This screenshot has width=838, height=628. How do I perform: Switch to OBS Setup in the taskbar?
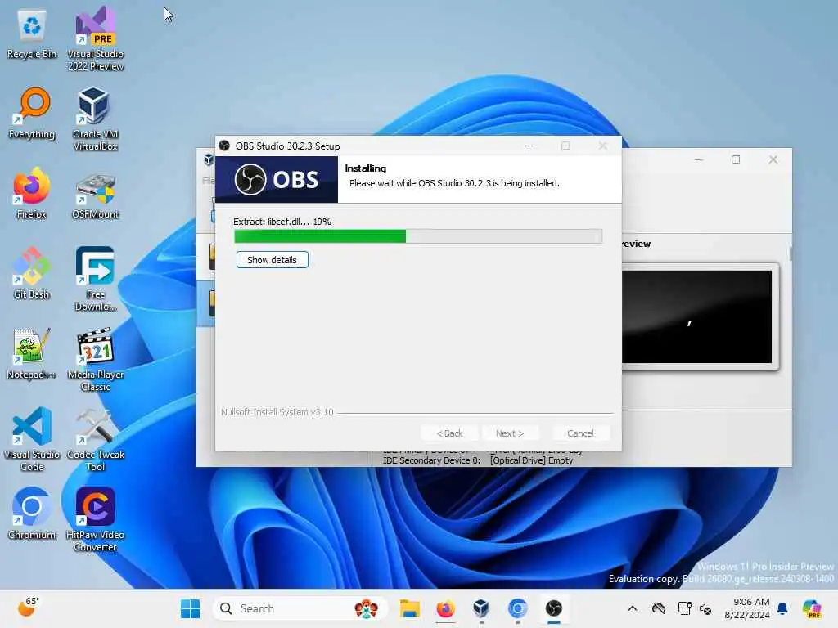tap(554, 608)
